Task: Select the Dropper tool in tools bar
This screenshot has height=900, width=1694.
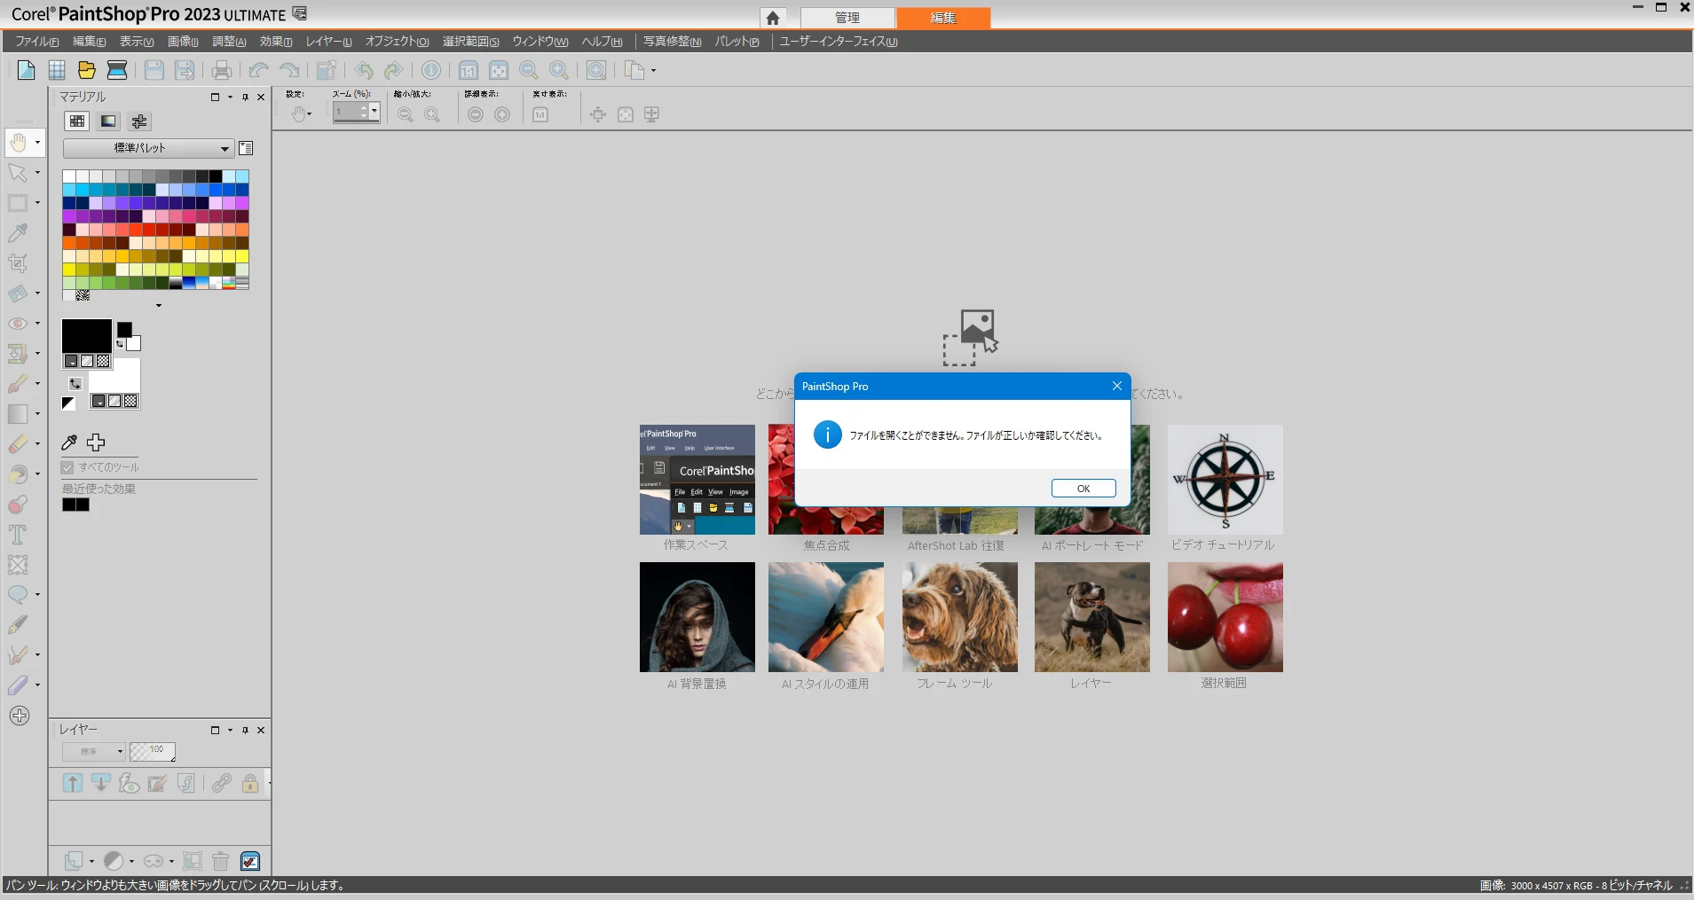Action: 18,233
